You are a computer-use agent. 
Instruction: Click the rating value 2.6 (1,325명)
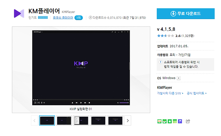click(185, 36)
